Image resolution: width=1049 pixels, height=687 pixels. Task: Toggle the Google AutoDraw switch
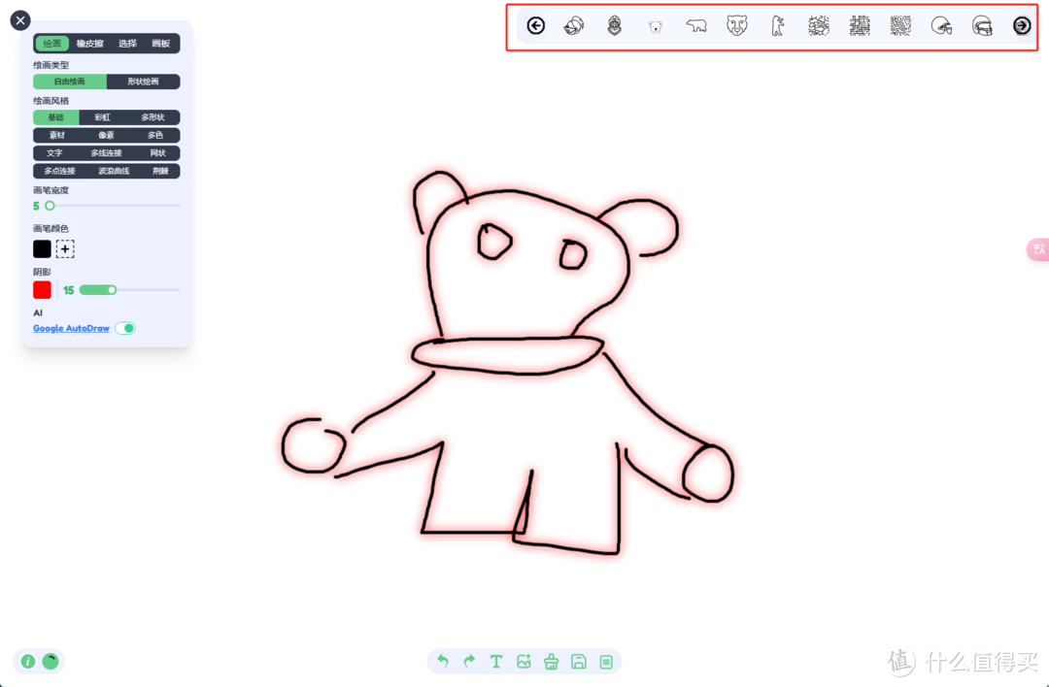(125, 328)
